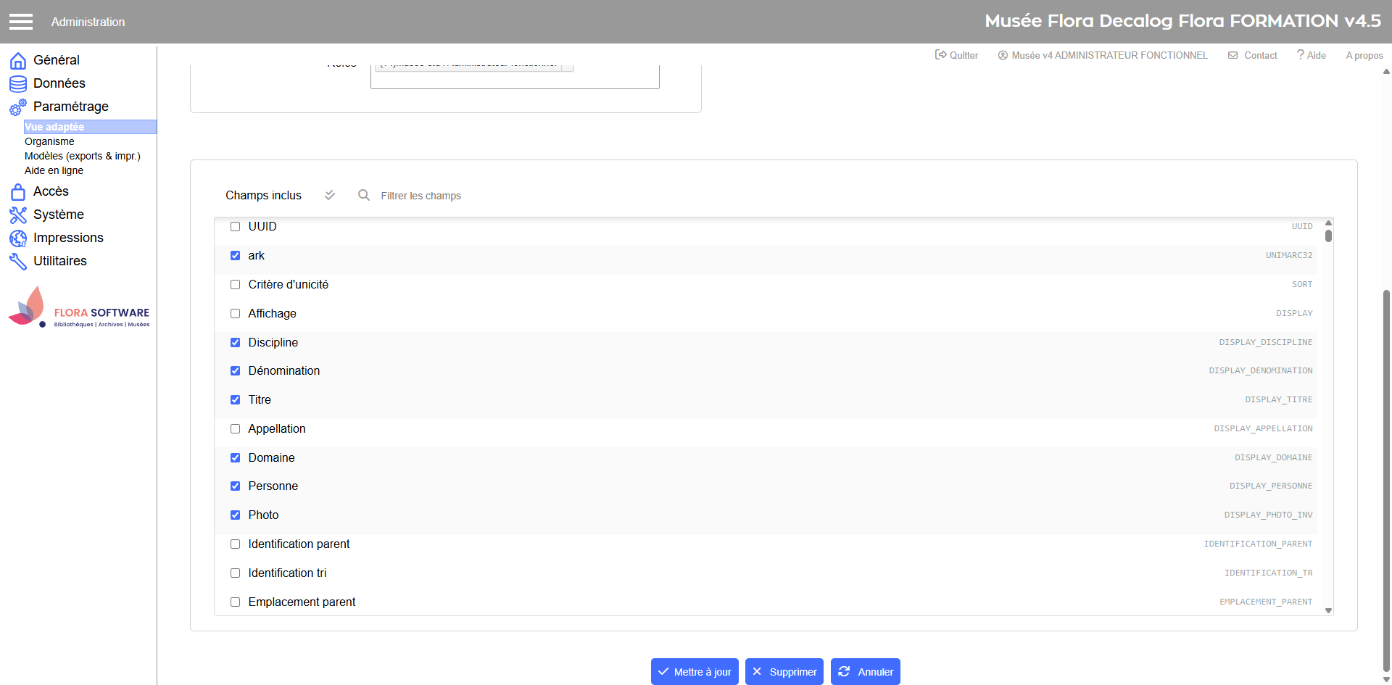Select Organisme in Paramétrage submenu
This screenshot has width=1392, height=685.
(x=49, y=141)
